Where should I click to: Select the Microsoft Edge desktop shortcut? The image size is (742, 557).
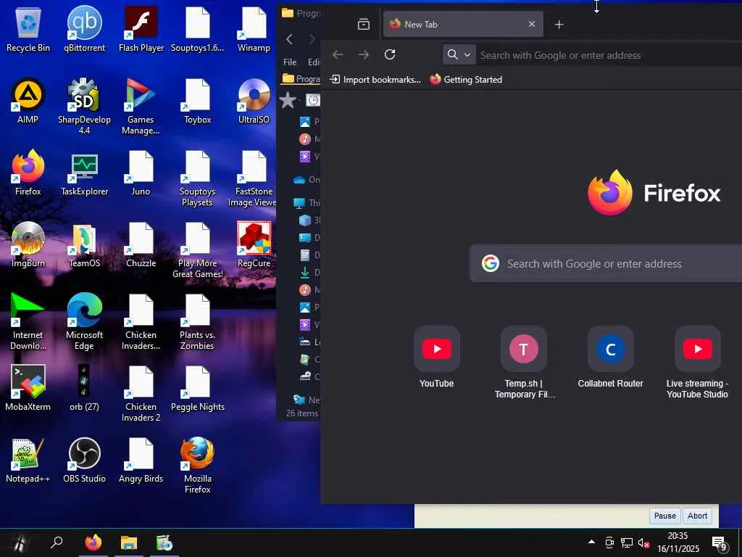click(x=84, y=322)
